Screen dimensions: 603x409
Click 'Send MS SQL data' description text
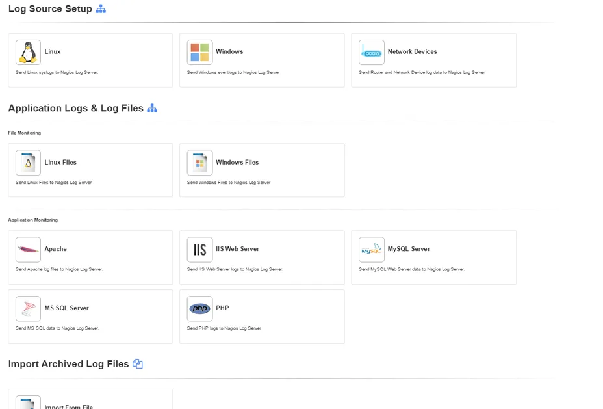pyautogui.click(x=57, y=328)
